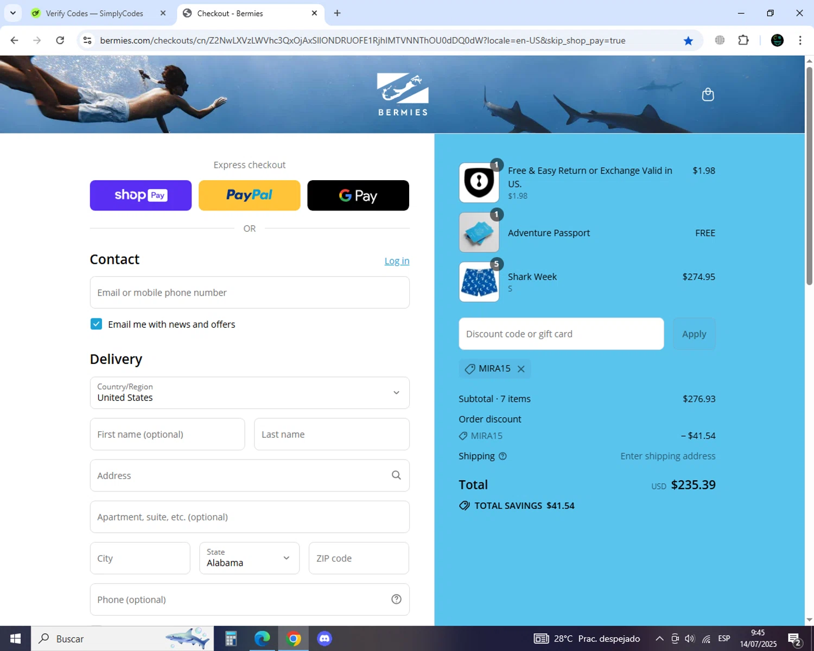
Task: Click the Apply discount button
Action: pyautogui.click(x=694, y=334)
